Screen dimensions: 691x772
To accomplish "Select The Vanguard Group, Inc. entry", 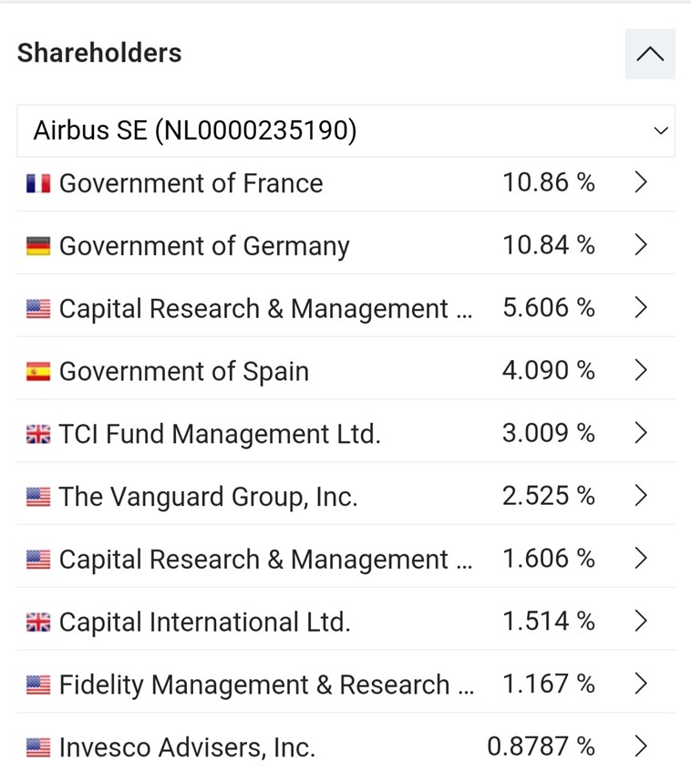I will coord(208,497).
